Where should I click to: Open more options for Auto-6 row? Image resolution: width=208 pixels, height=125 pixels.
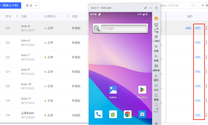(206, 43)
